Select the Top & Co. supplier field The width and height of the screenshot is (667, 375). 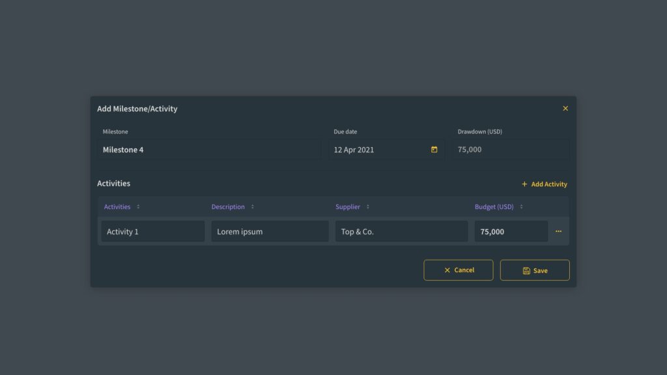[x=401, y=232]
